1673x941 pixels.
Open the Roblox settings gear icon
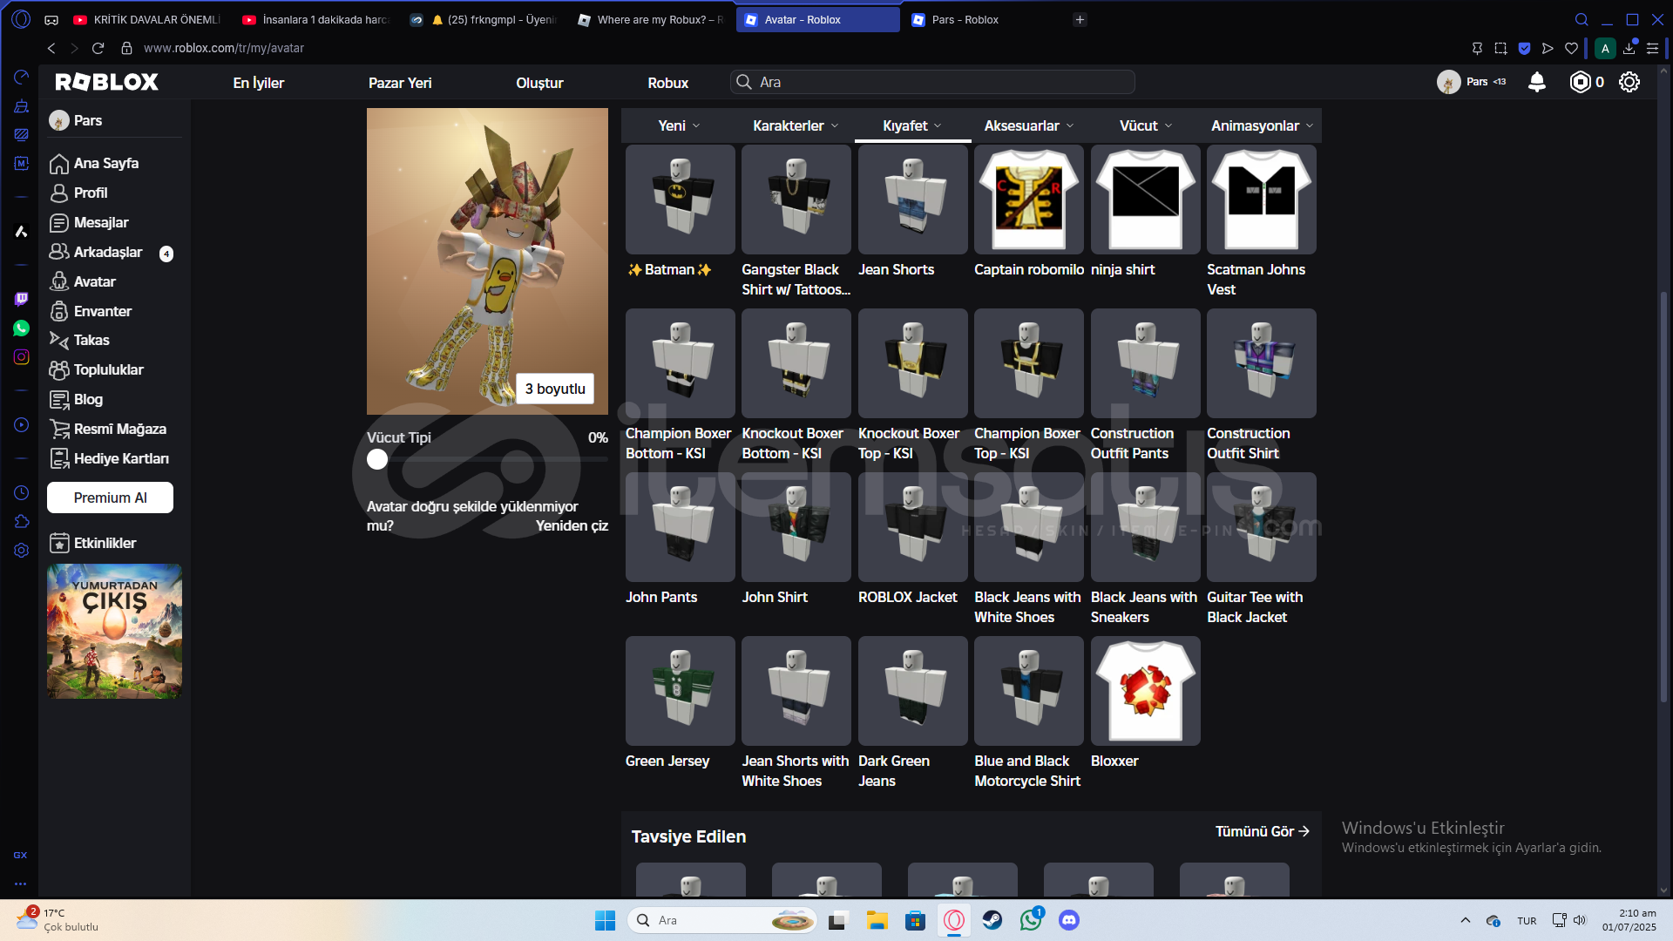(1629, 82)
